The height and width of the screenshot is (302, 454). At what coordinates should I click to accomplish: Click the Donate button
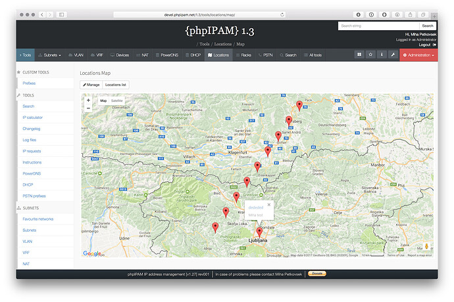[317, 273]
